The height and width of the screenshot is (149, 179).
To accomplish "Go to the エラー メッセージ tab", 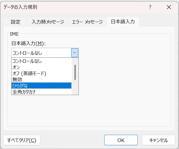I will pos(87,22).
